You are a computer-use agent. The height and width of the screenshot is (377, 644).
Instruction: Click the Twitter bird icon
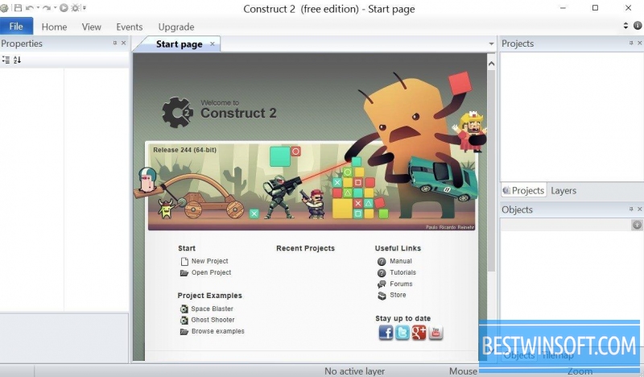[402, 332]
